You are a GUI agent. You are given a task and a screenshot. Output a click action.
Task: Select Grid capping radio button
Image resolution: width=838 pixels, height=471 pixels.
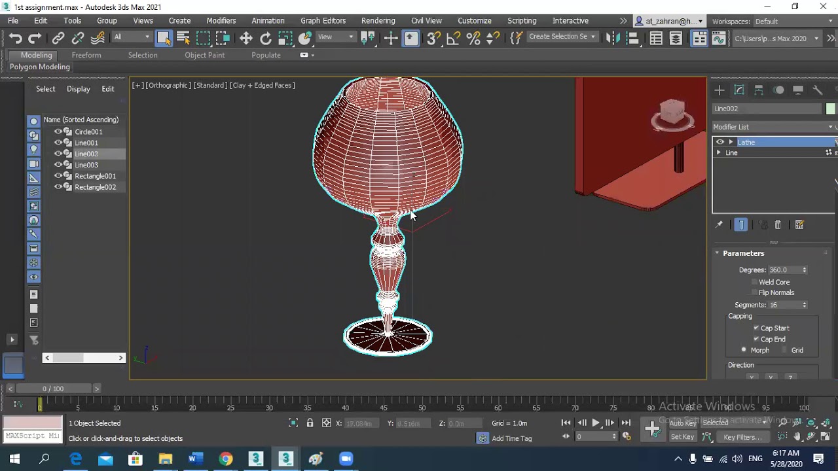(x=784, y=350)
